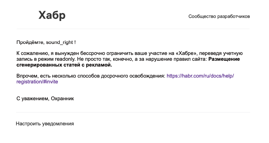This screenshot has width=269, height=143.
Task: Click the username sound_right in greeting
Action: (x=59, y=42)
